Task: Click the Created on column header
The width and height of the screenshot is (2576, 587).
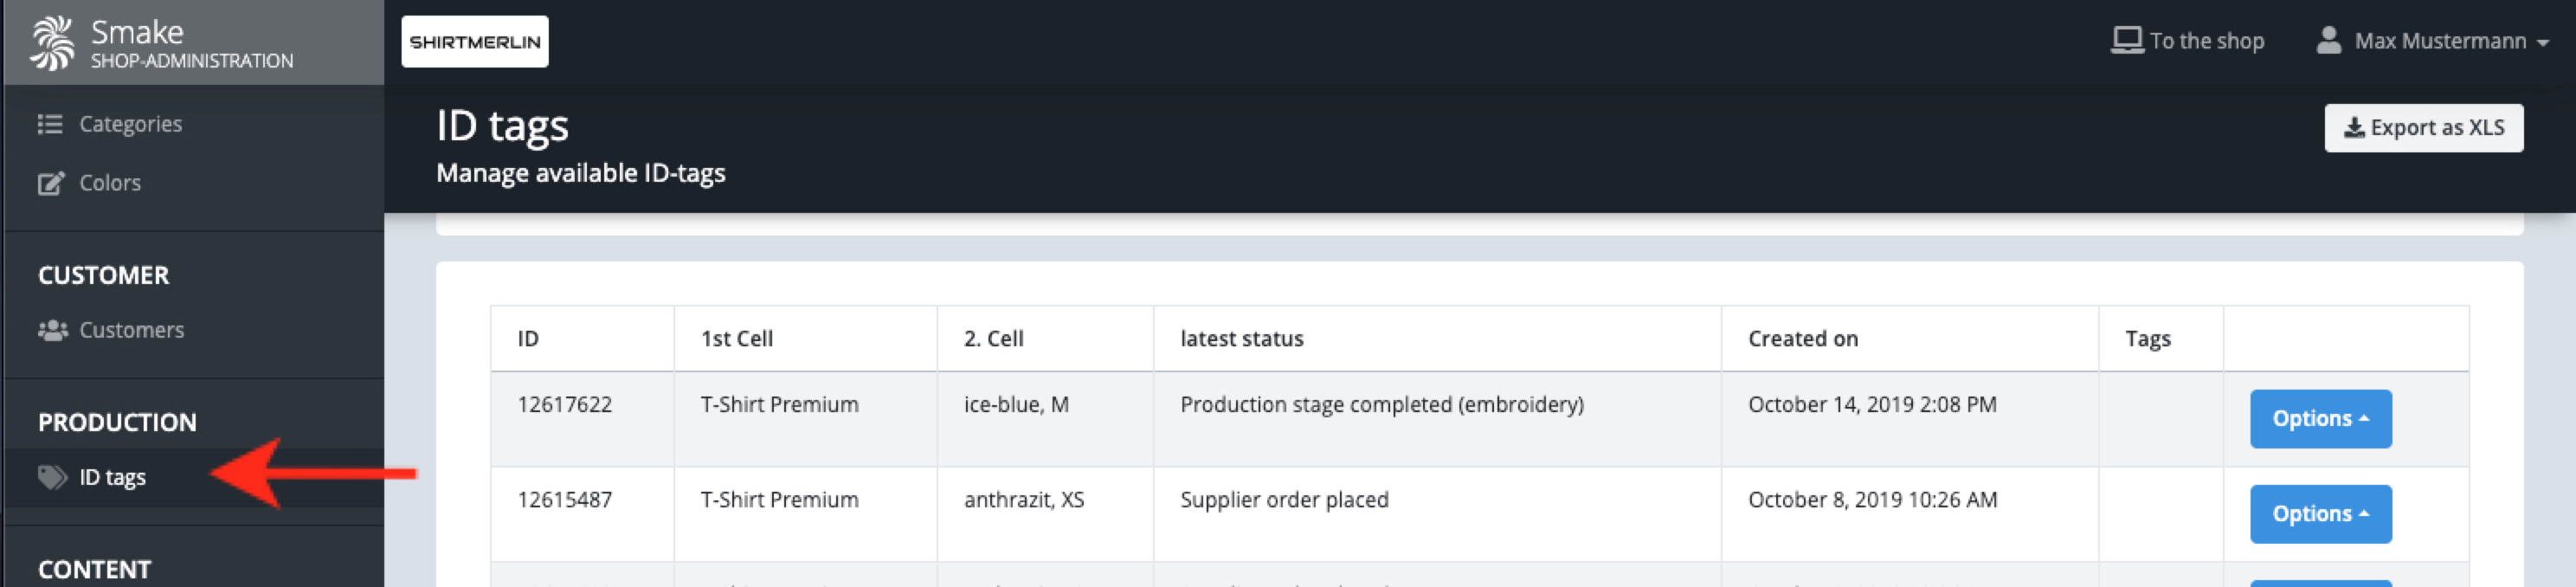Action: tap(1802, 339)
